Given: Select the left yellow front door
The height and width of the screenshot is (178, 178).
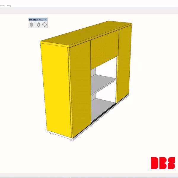Looking at the screenshot, I should [80, 89].
